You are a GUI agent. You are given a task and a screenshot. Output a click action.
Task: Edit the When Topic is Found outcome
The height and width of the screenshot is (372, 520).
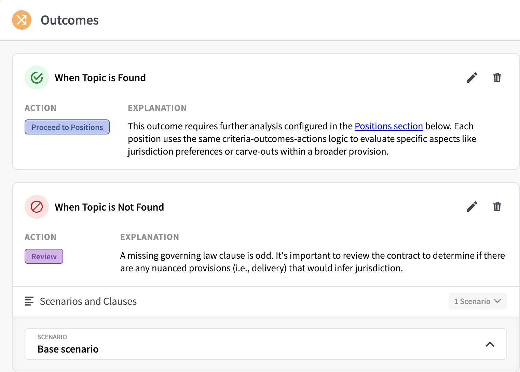click(x=471, y=78)
